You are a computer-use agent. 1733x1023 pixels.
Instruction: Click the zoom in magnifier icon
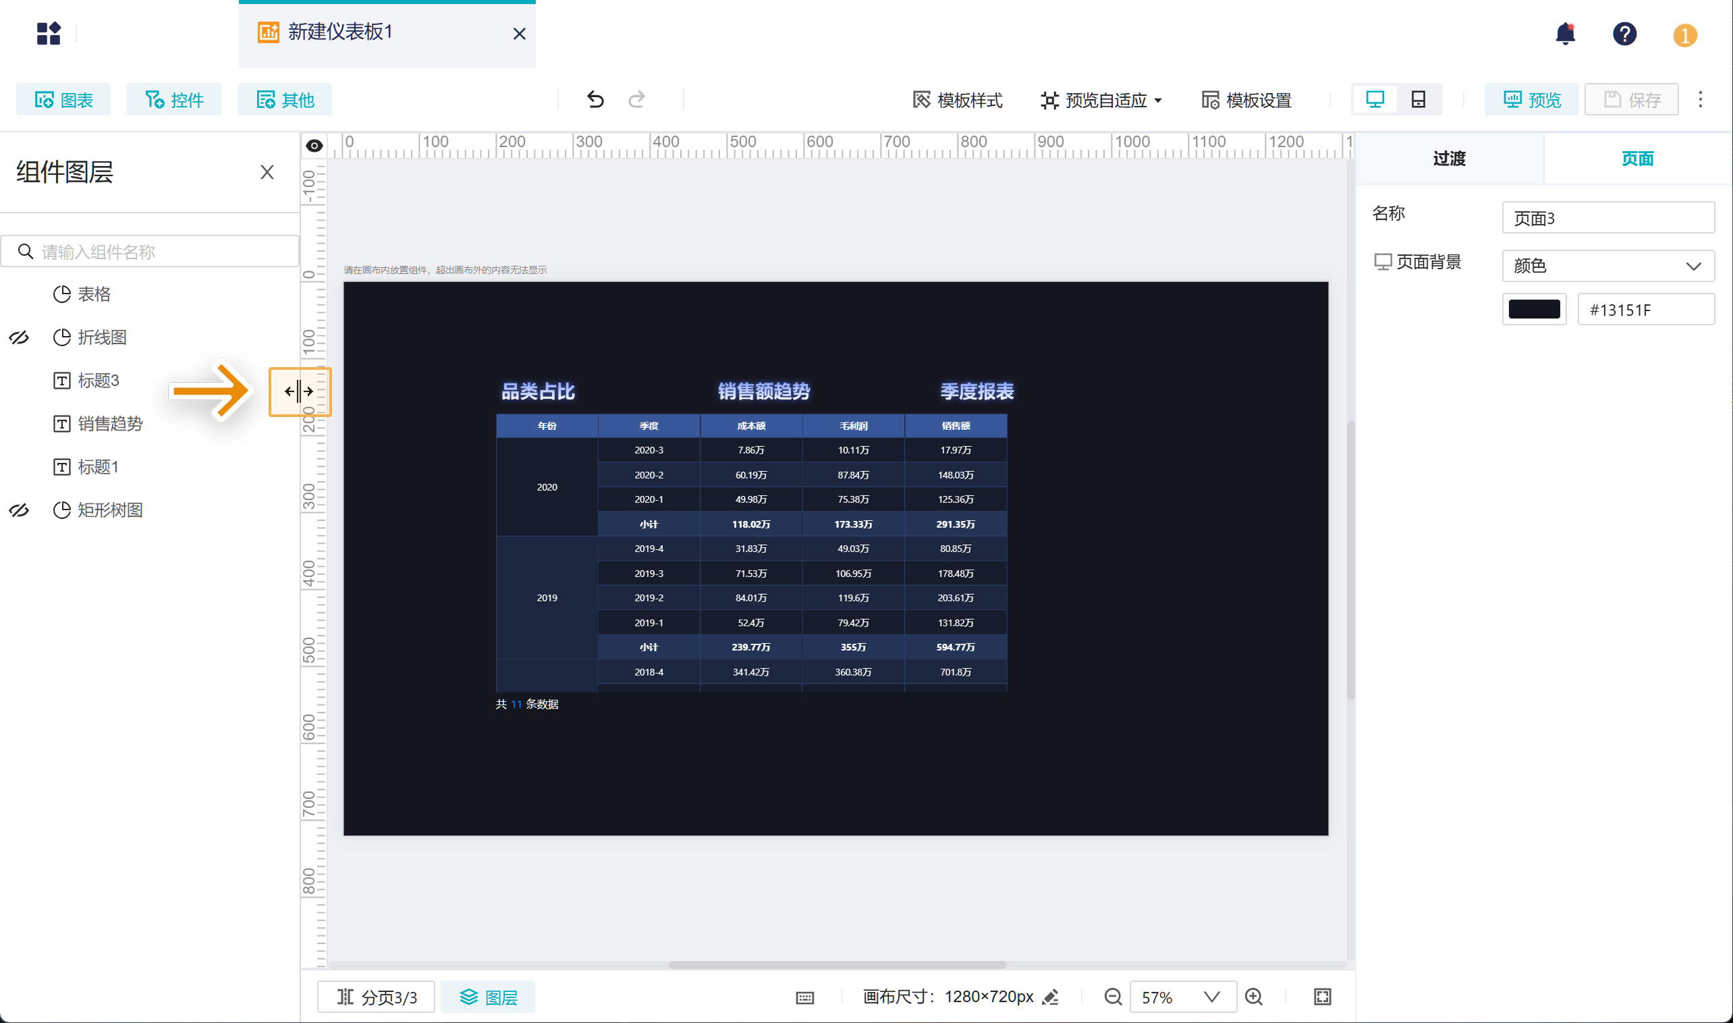click(1253, 997)
